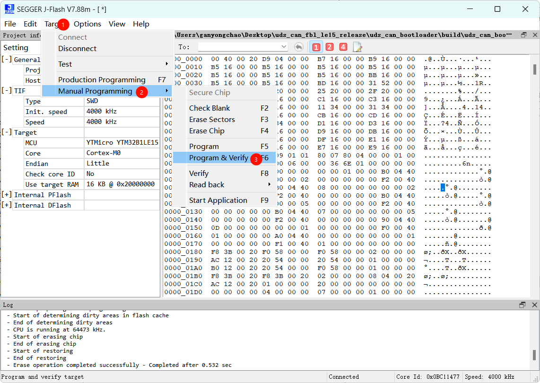The width and height of the screenshot is (540, 383).
Task: Click the J-Flash app icon in title bar
Action: 9,9
